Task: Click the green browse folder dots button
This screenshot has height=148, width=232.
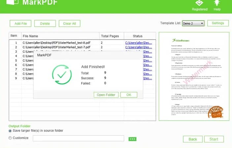Action: (132, 139)
